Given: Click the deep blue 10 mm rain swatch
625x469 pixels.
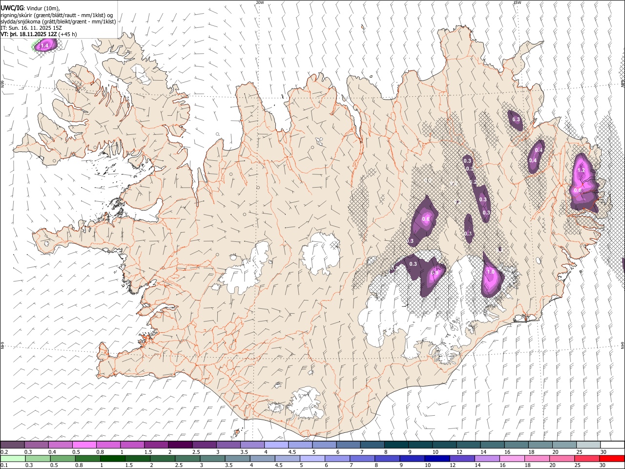Looking at the screenshot, I should coord(437,458).
